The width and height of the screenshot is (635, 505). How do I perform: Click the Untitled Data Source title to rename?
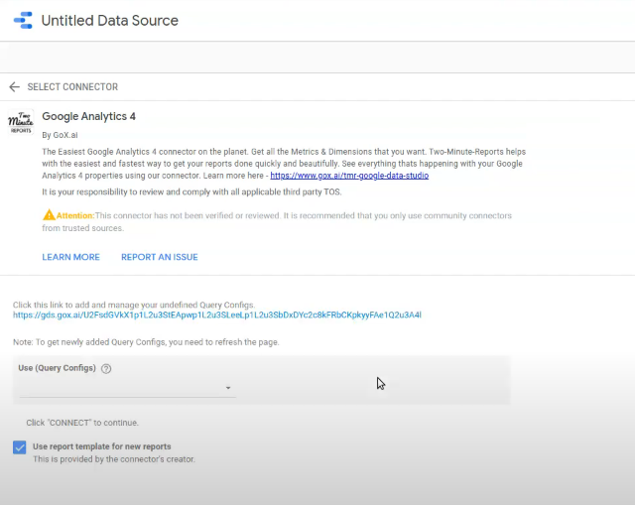click(110, 20)
